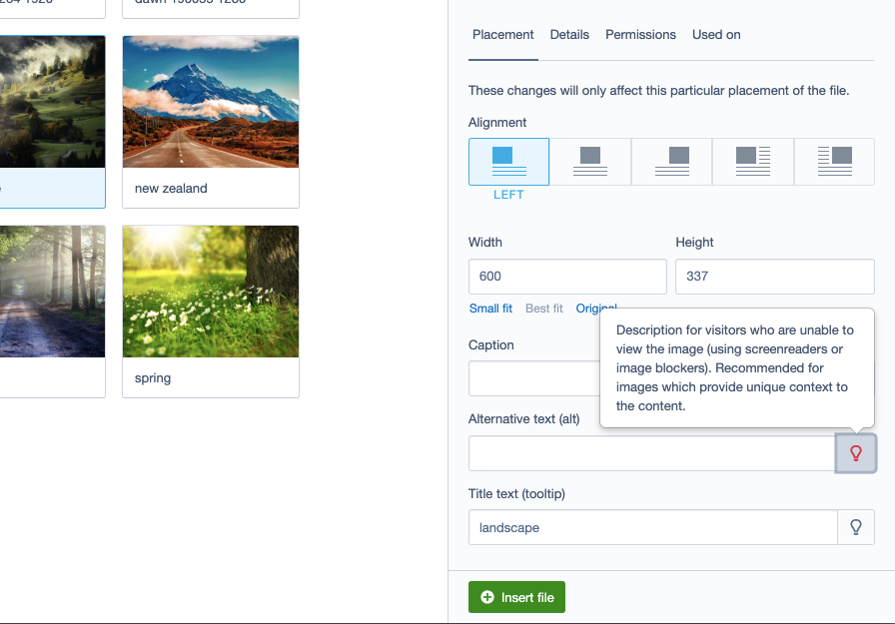
Task: Restore Original size via the link
Action: point(595,309)
